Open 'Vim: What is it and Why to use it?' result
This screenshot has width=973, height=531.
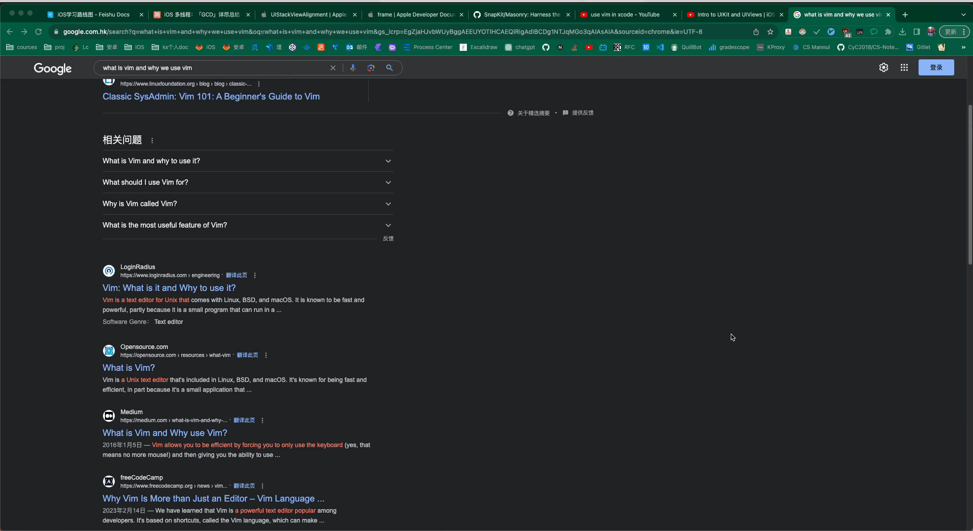(169, 288)
